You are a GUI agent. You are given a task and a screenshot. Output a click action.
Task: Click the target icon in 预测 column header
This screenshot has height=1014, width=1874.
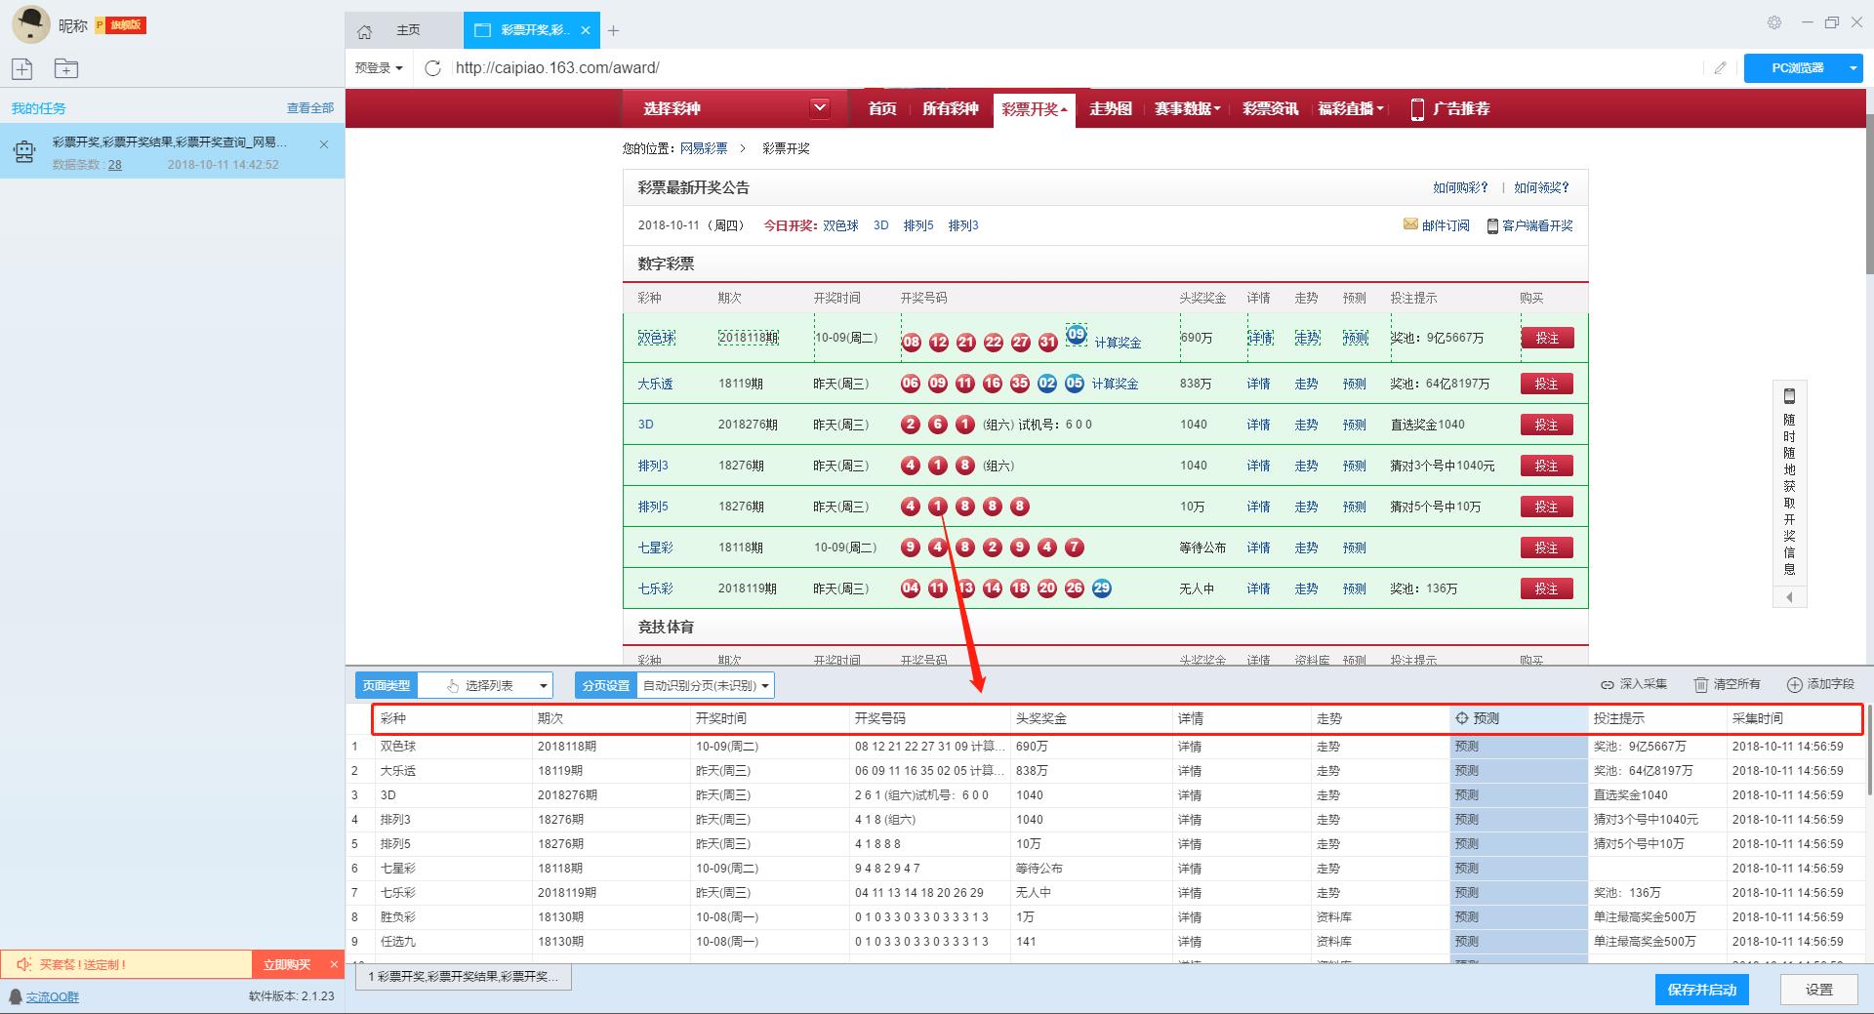pos(1462,718)
